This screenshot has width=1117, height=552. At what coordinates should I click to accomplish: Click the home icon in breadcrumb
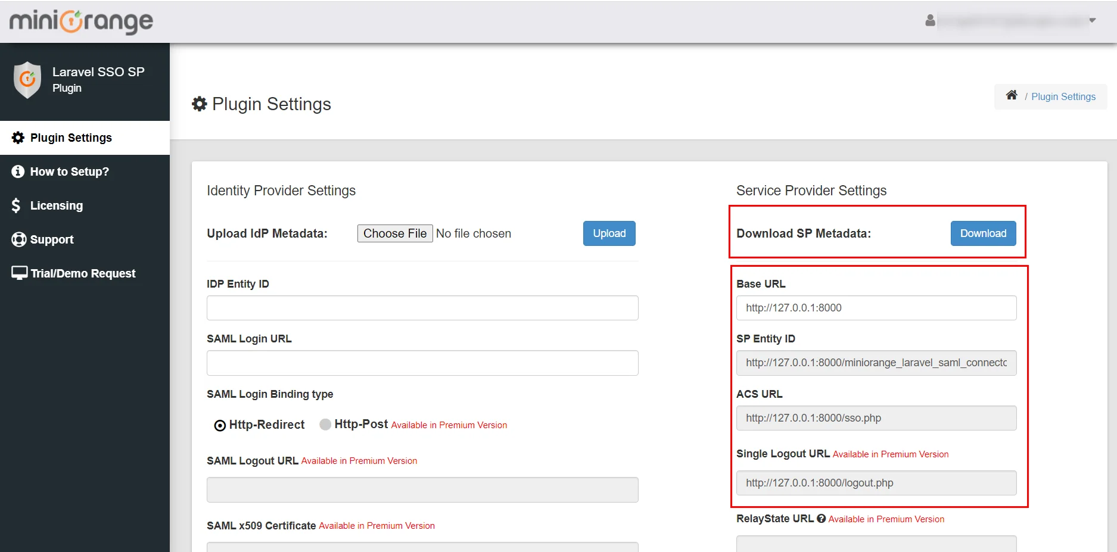[1012, 95]
